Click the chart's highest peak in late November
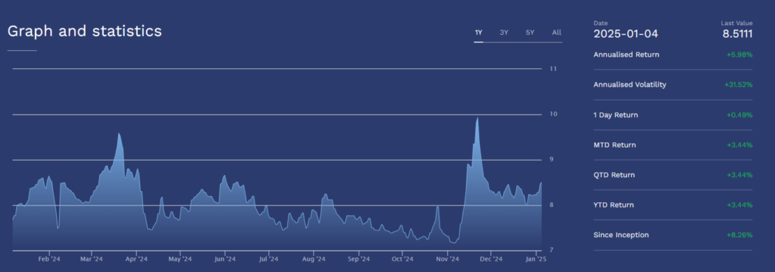 coord(477,119)
